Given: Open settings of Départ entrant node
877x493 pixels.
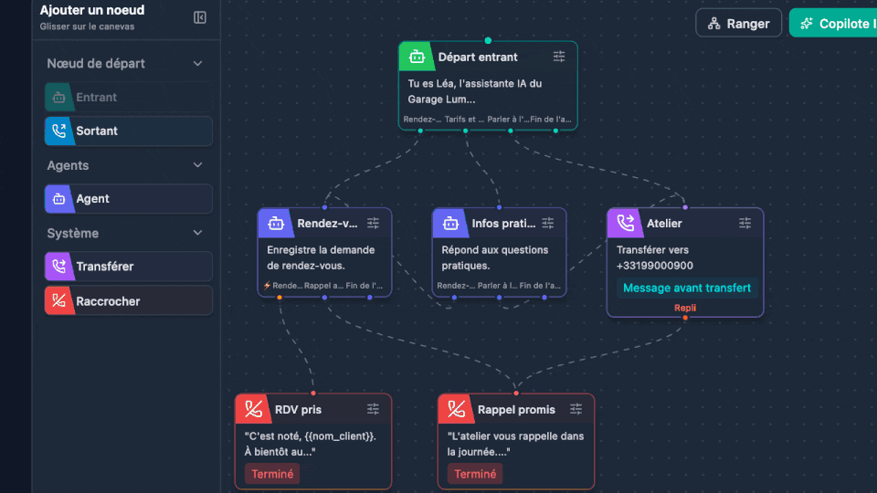Looking at the screenshot, I should (x=559, y=57).
